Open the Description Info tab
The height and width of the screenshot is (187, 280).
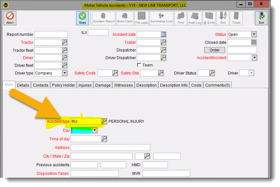pos(174,85)
